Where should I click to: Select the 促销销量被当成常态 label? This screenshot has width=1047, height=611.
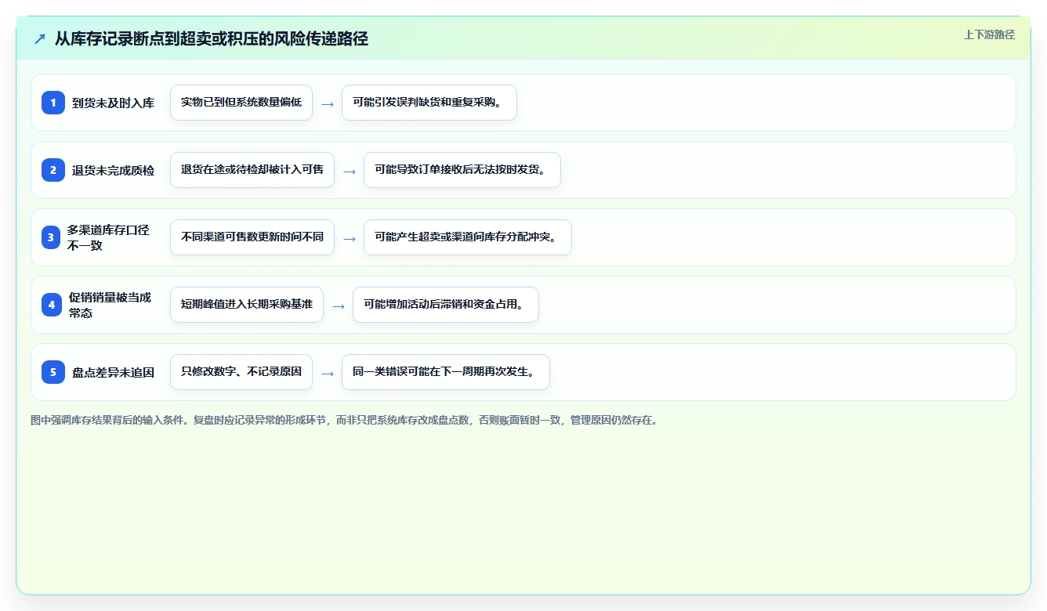(x=110, y=305)
